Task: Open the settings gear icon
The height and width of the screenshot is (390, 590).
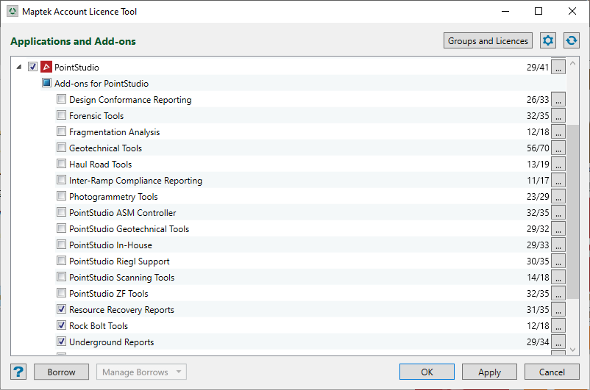Action: [x=547, y=41]
